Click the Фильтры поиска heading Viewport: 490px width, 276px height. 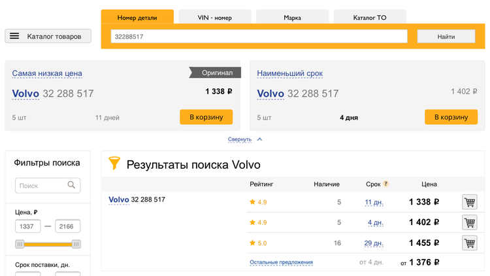click(x=47, y=163)
